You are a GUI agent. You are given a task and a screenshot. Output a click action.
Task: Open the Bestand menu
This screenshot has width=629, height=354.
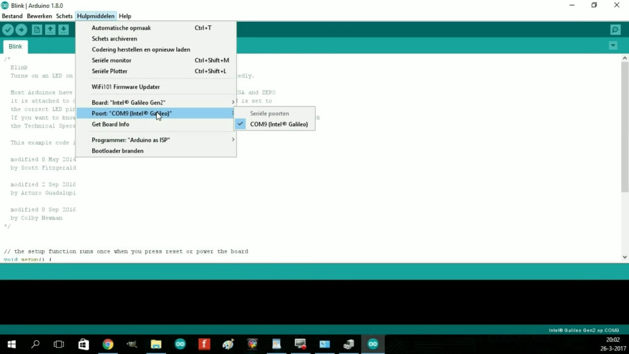coord(12,16)
